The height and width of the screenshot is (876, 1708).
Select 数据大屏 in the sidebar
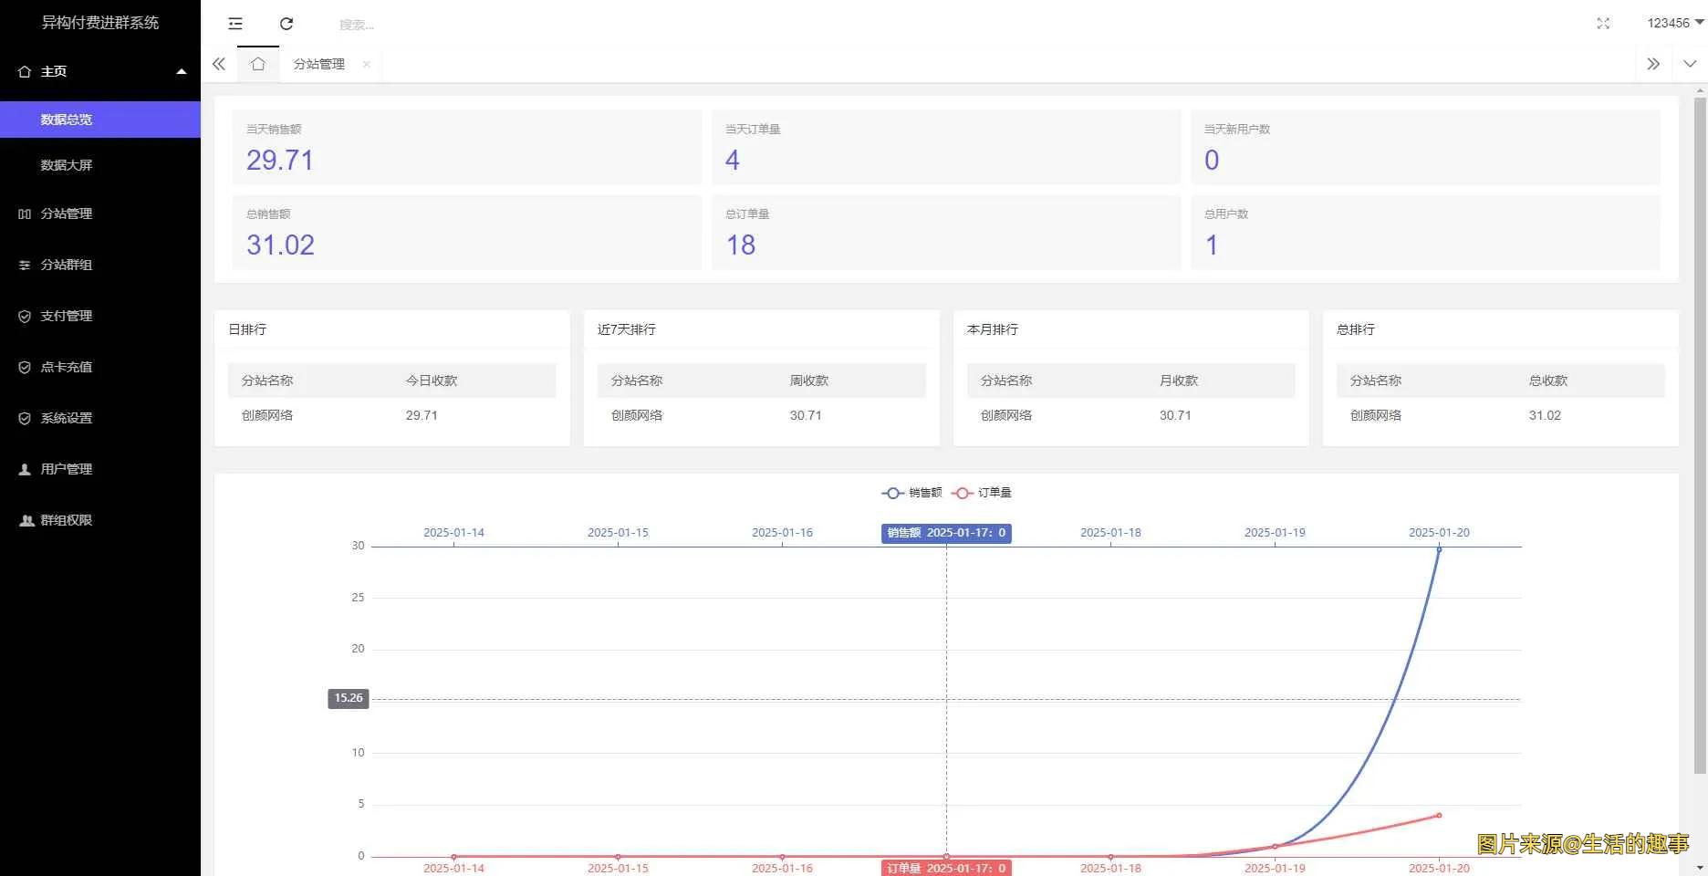pos(66,165)
